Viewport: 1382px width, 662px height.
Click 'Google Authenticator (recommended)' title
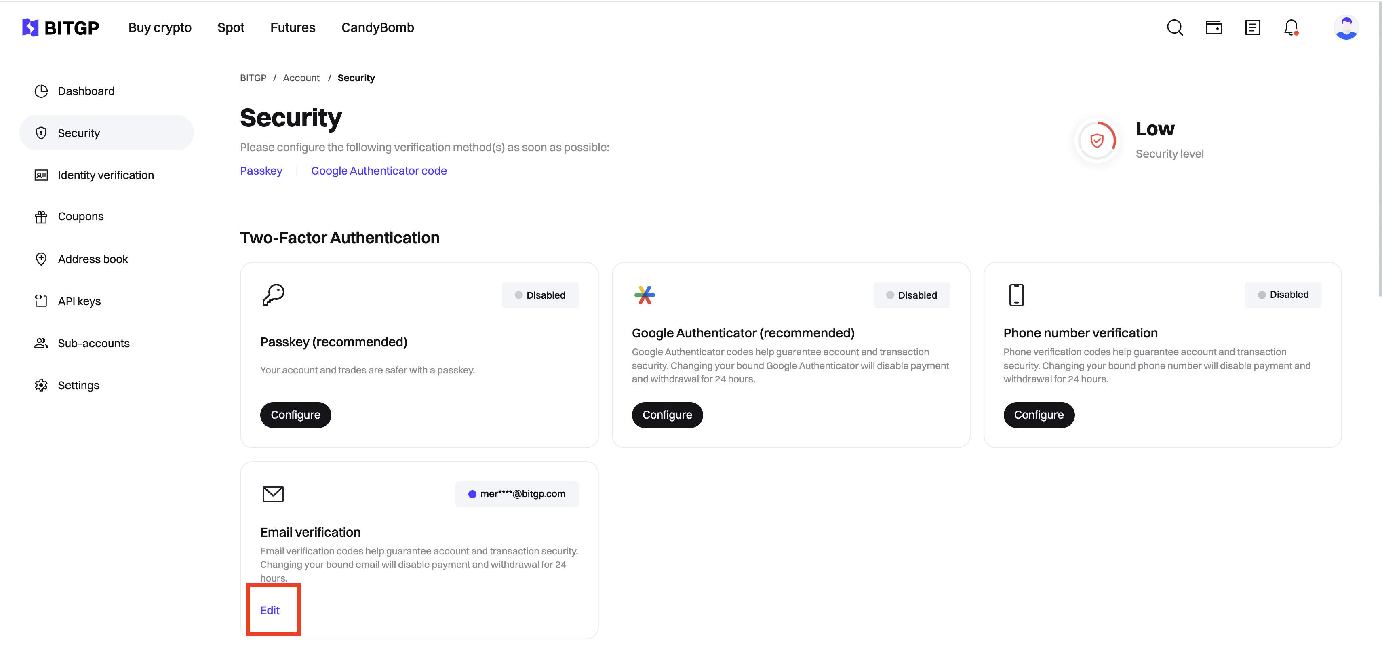click(x=743, y=333)
